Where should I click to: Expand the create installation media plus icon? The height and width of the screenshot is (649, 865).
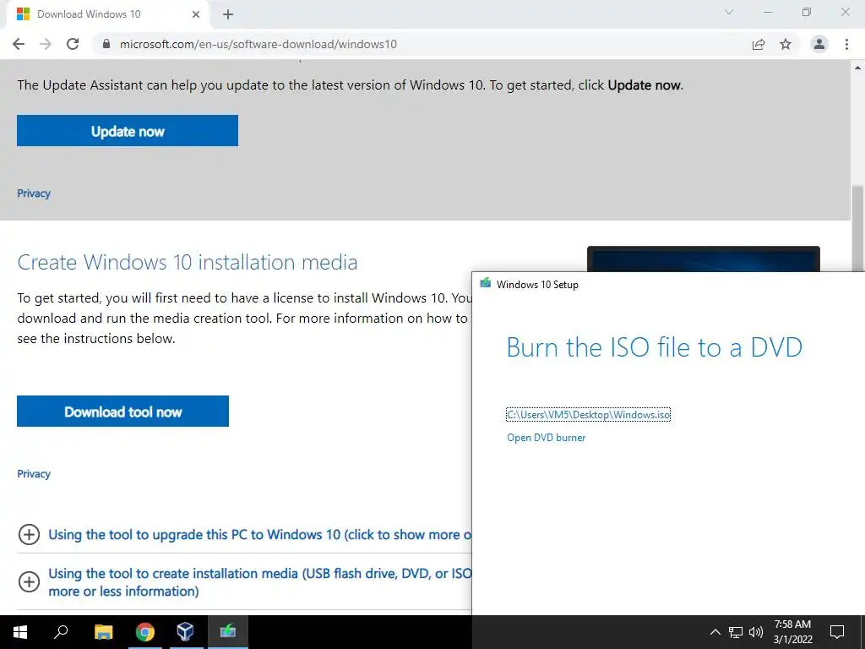[x=29, y=581]
